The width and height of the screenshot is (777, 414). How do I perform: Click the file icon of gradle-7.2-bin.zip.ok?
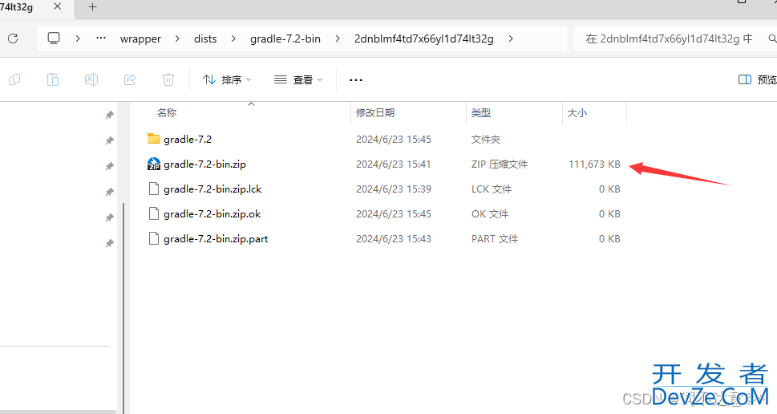[x=154, y=213]
